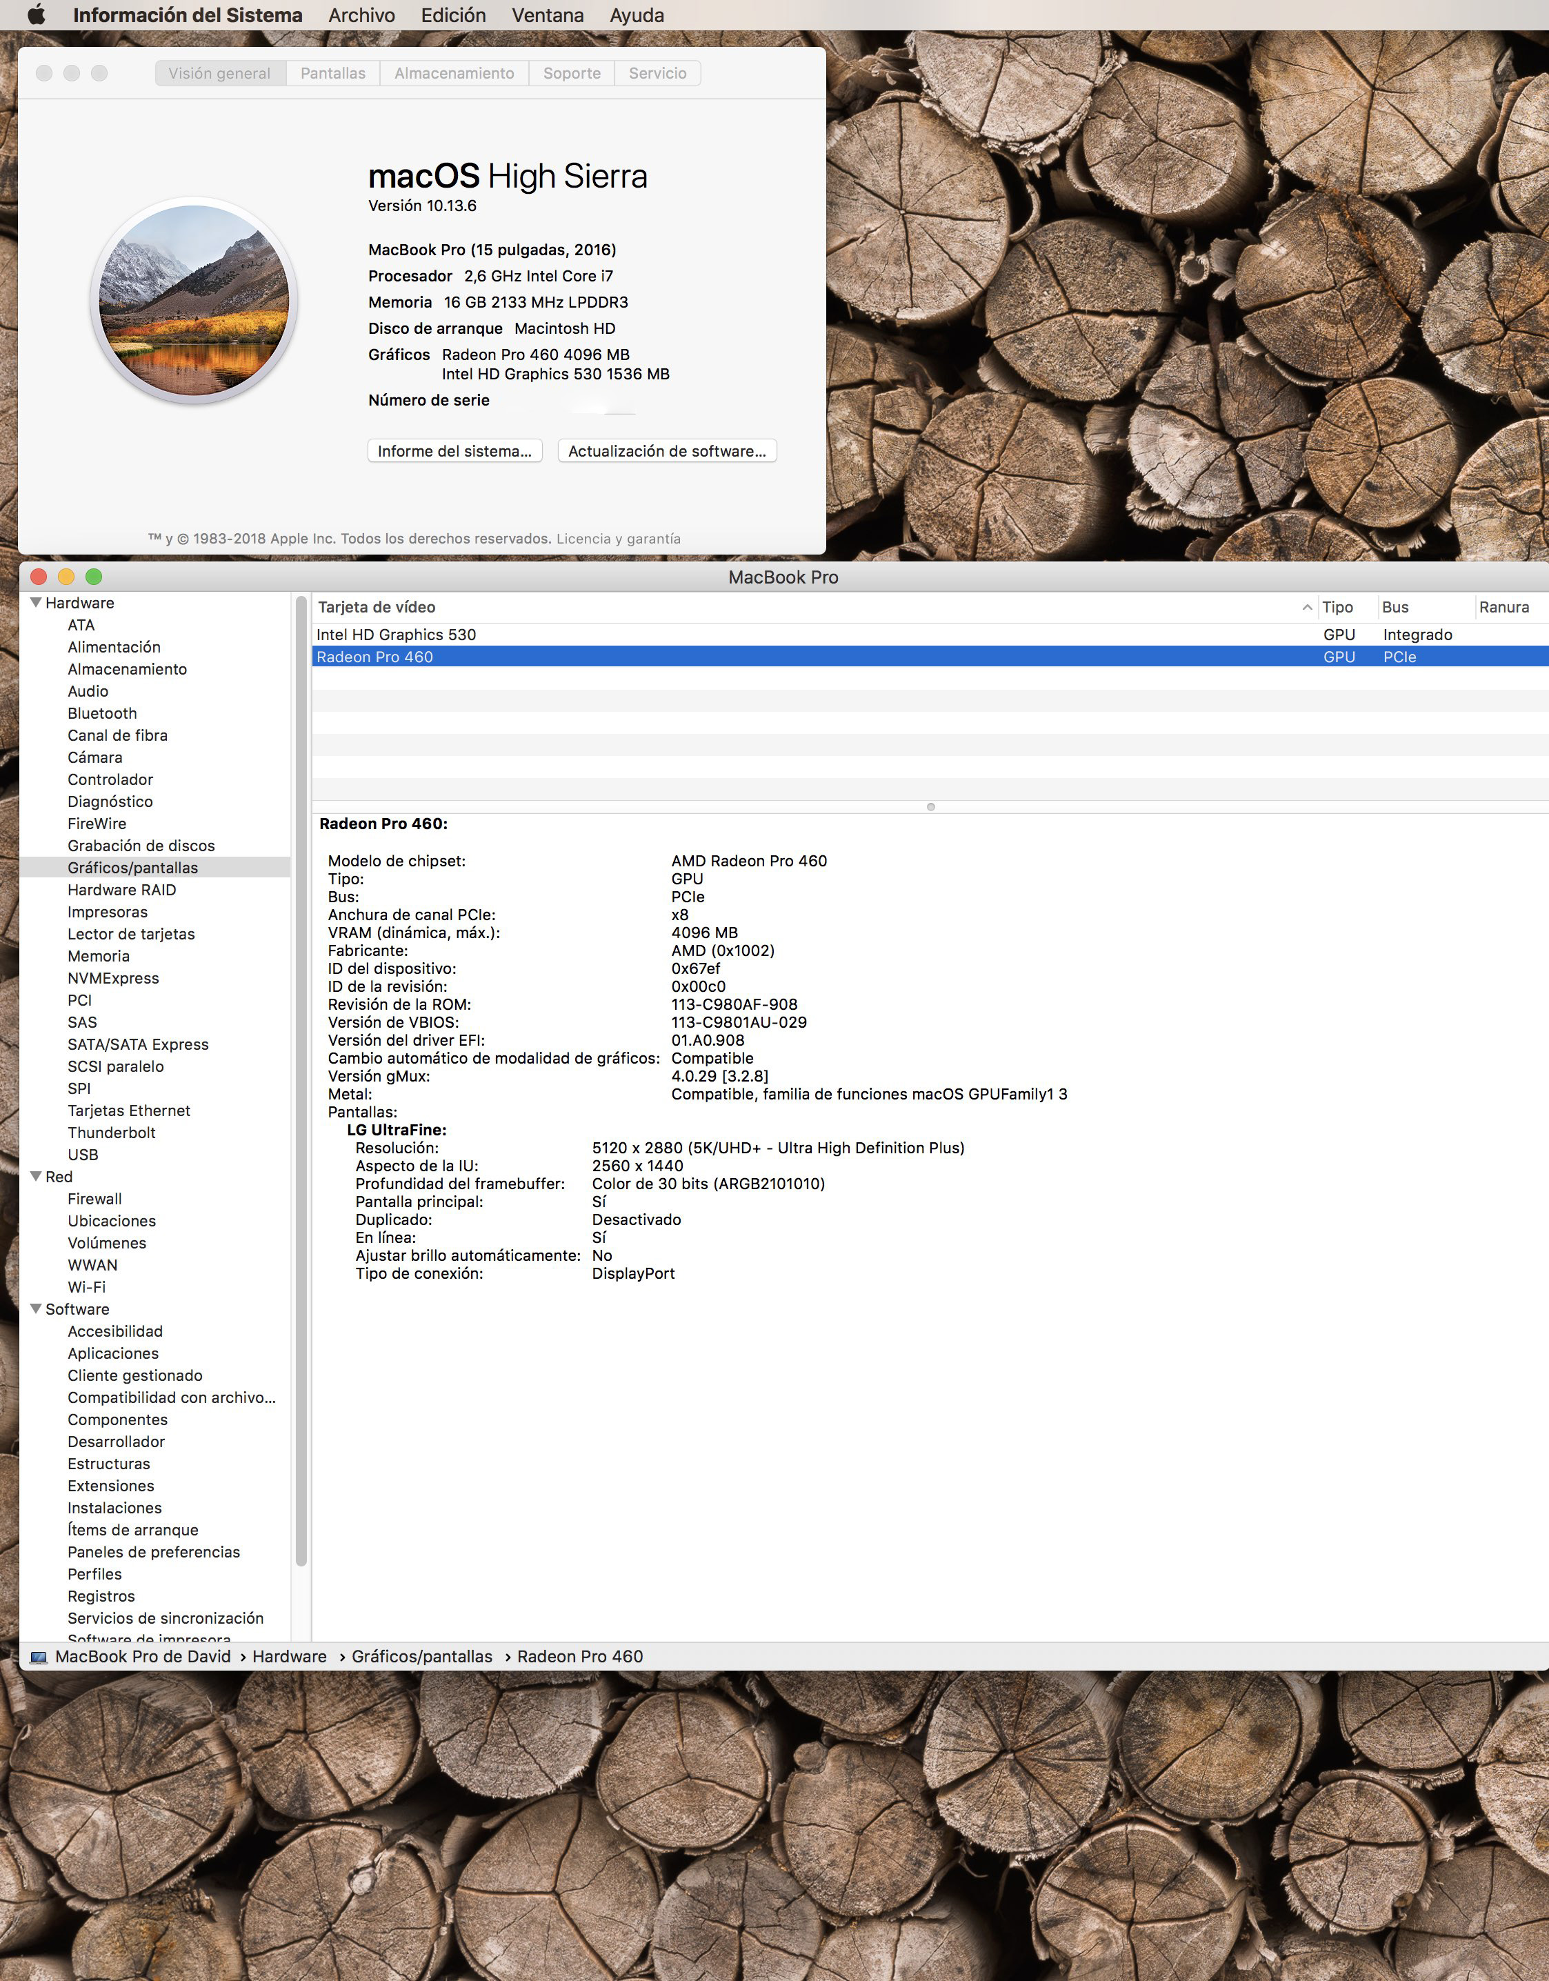Select Memoria in sidebar

(99, 956)
